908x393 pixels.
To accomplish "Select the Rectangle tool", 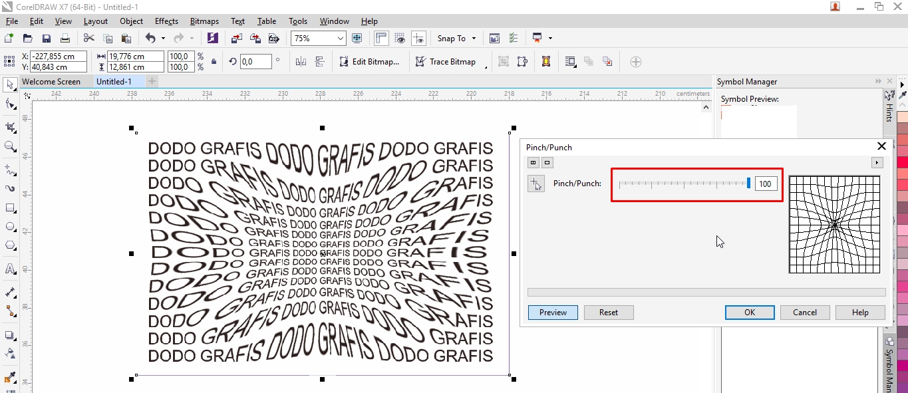I will pos(9,207).
